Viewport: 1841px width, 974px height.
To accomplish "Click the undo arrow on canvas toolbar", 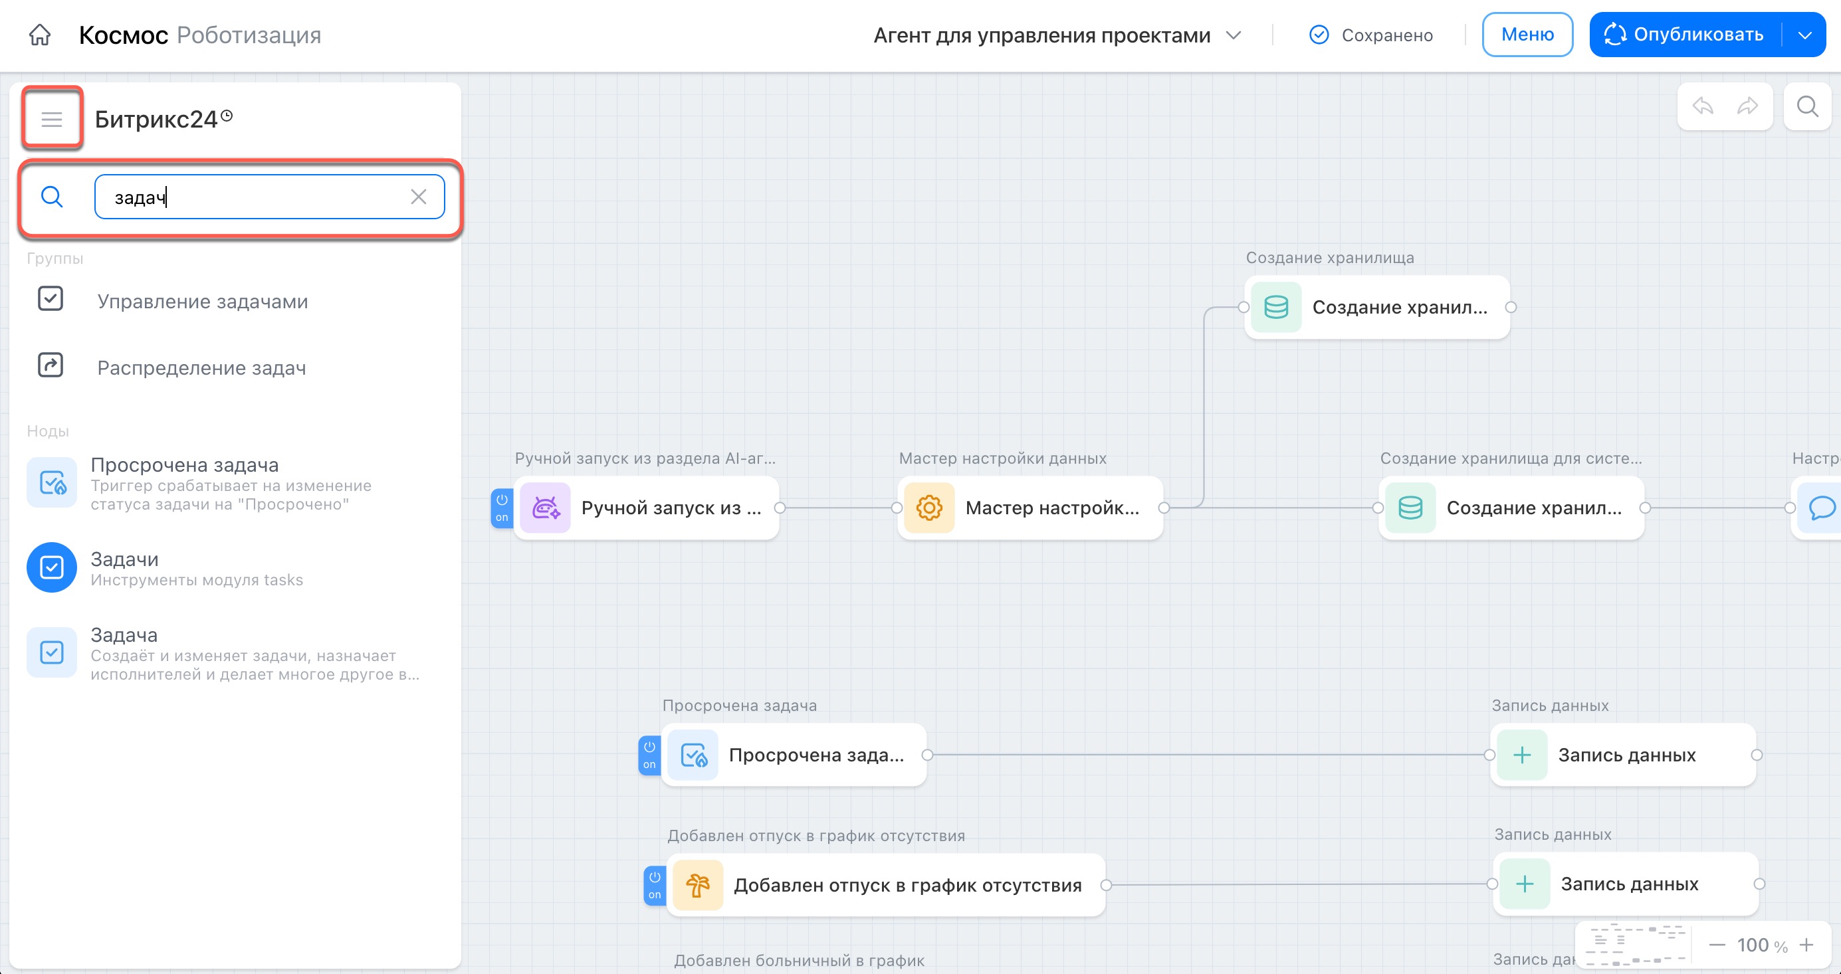I will (x=1704, y=106).
